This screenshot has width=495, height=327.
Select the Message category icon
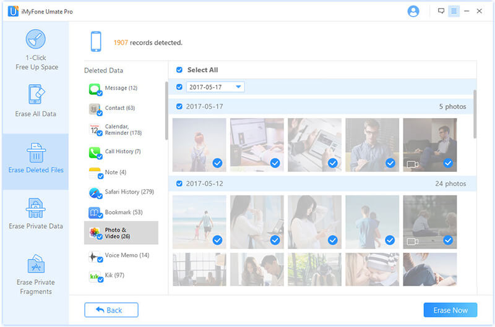coord(95,88)
